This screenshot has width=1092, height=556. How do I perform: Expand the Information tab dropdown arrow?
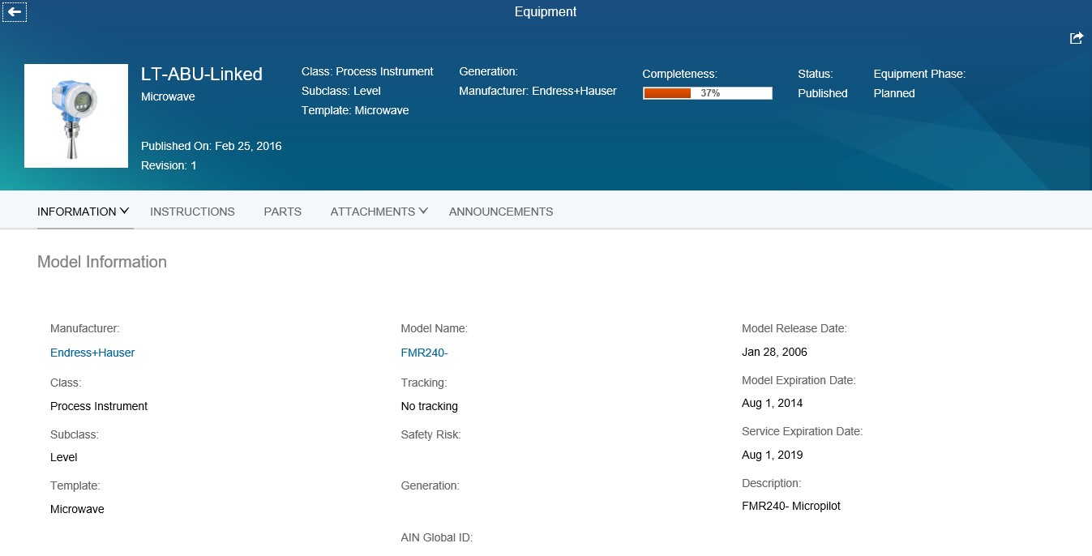click(125, 211)
